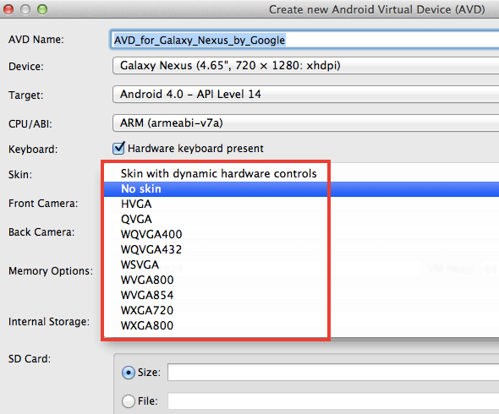The width and height of the screenshot is (499, 414).
Task: Select the SD Card Size radio button
Action: pyautogui.click(x=129, y=373)
